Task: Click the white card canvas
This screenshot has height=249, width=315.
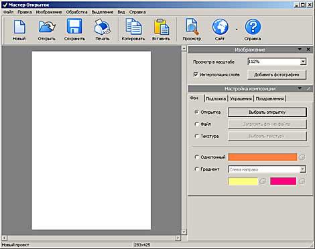Action: [91, 141]
